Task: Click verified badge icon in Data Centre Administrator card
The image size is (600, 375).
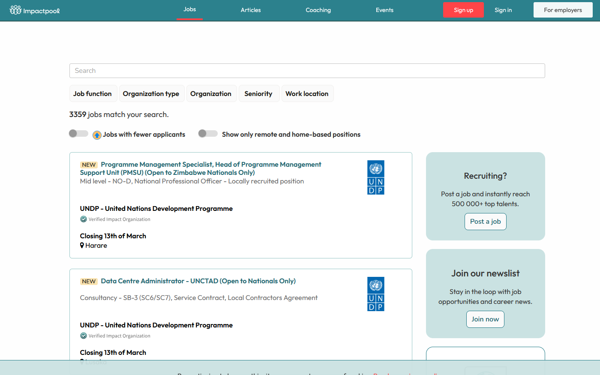Action: click(x=84, y=336)
